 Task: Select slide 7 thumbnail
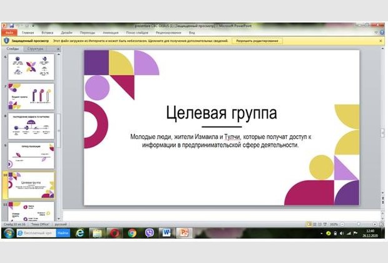click(x=31, y=96)
